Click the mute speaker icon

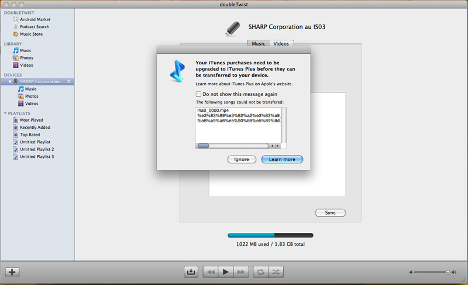[411, 272]
